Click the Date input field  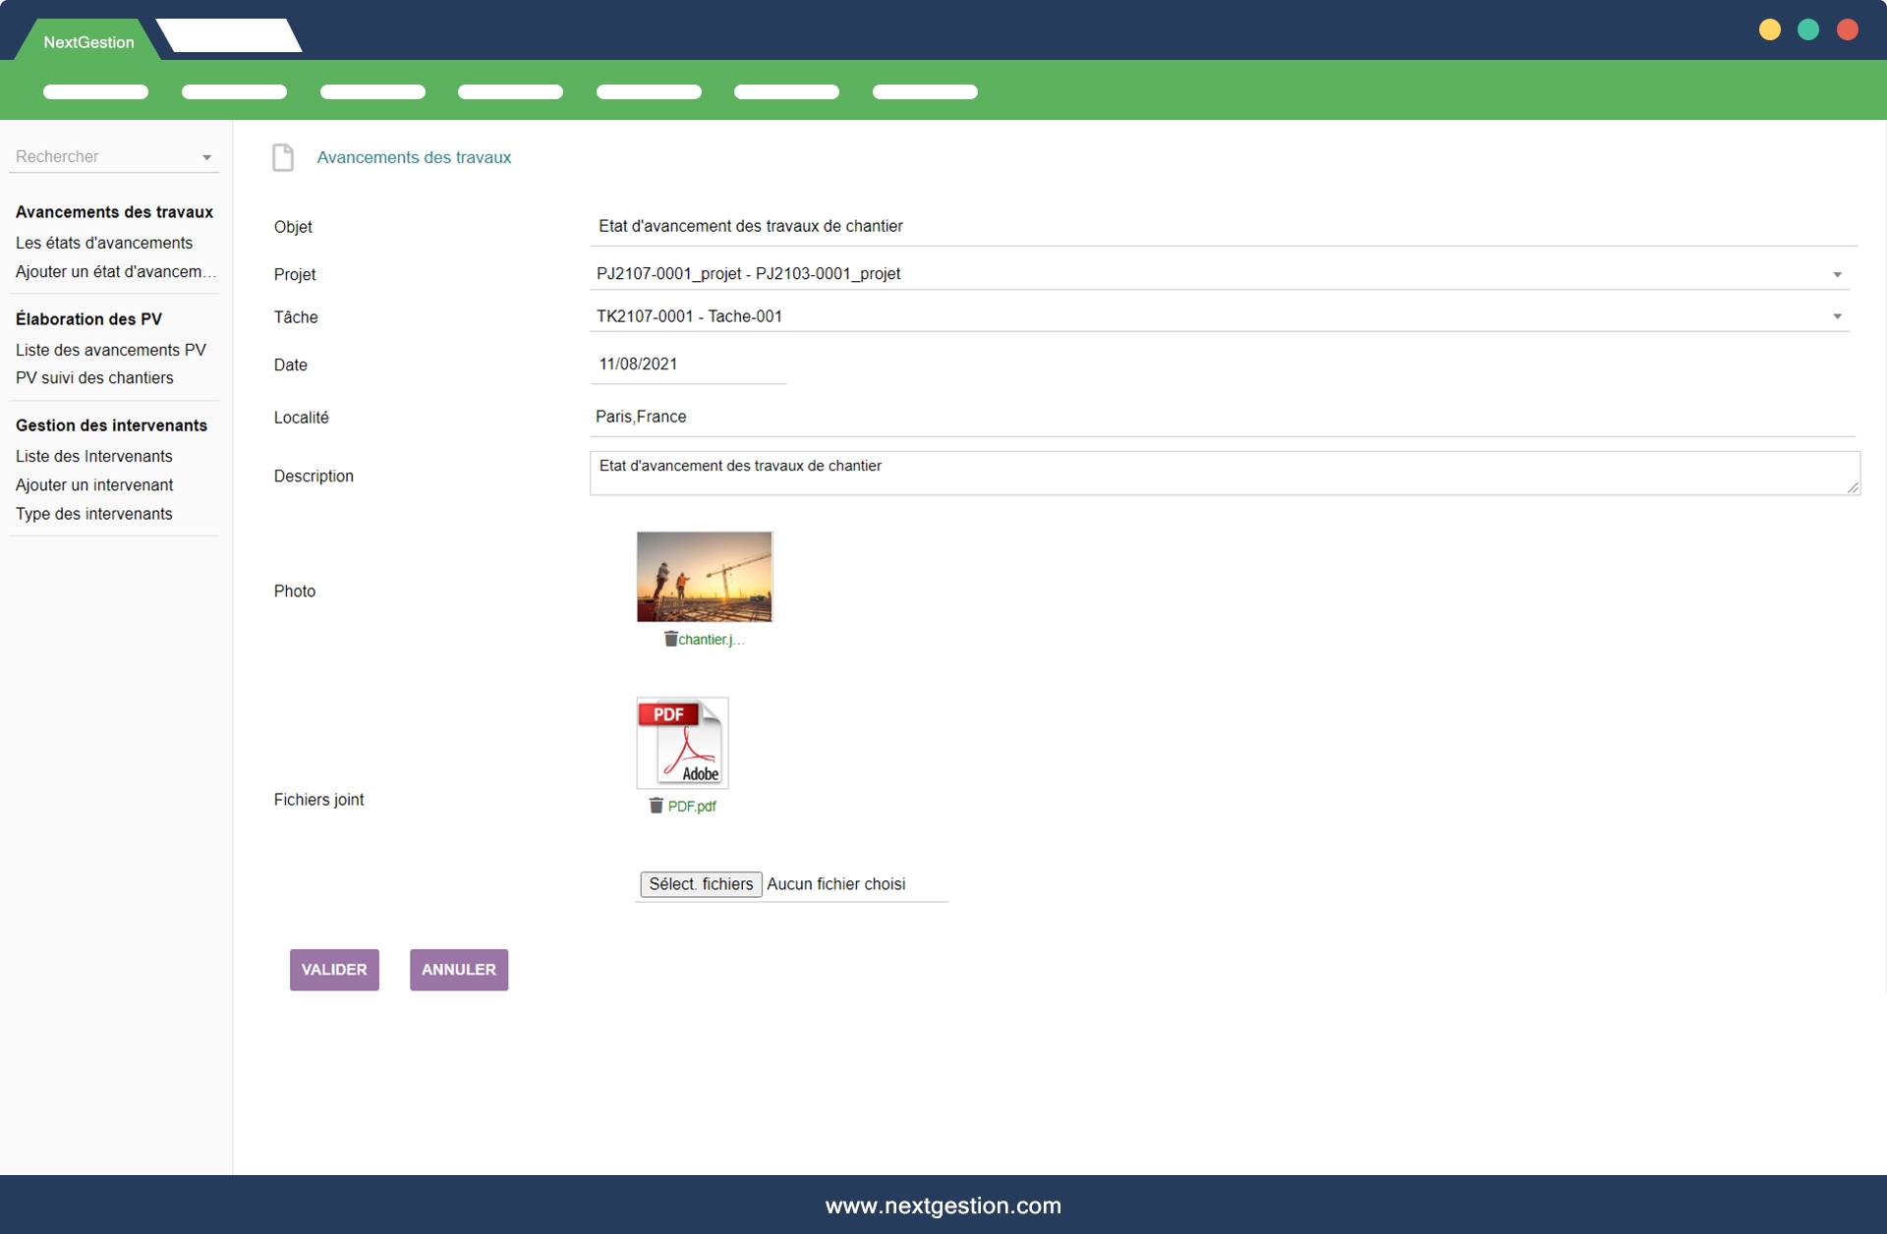coord(688,365)
